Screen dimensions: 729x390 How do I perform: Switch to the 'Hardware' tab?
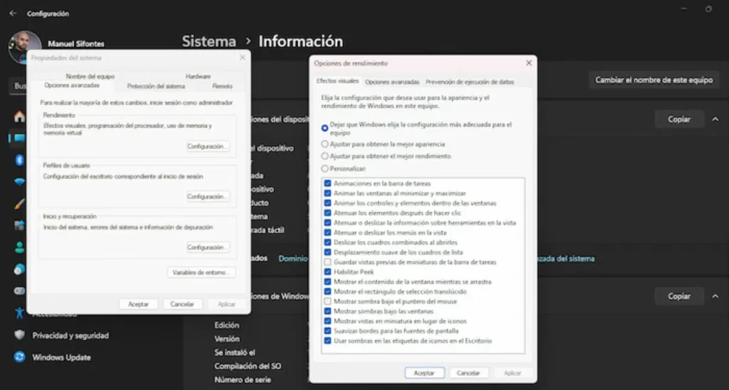198,76
